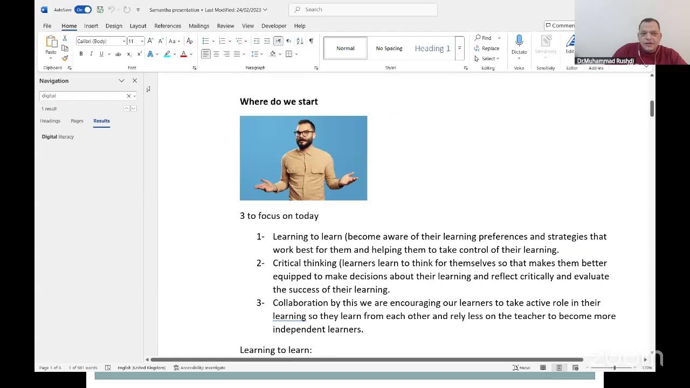This screenshot has width=690, height=388.
Task: Open the Review ribbon tab
Action: (225, 26)
